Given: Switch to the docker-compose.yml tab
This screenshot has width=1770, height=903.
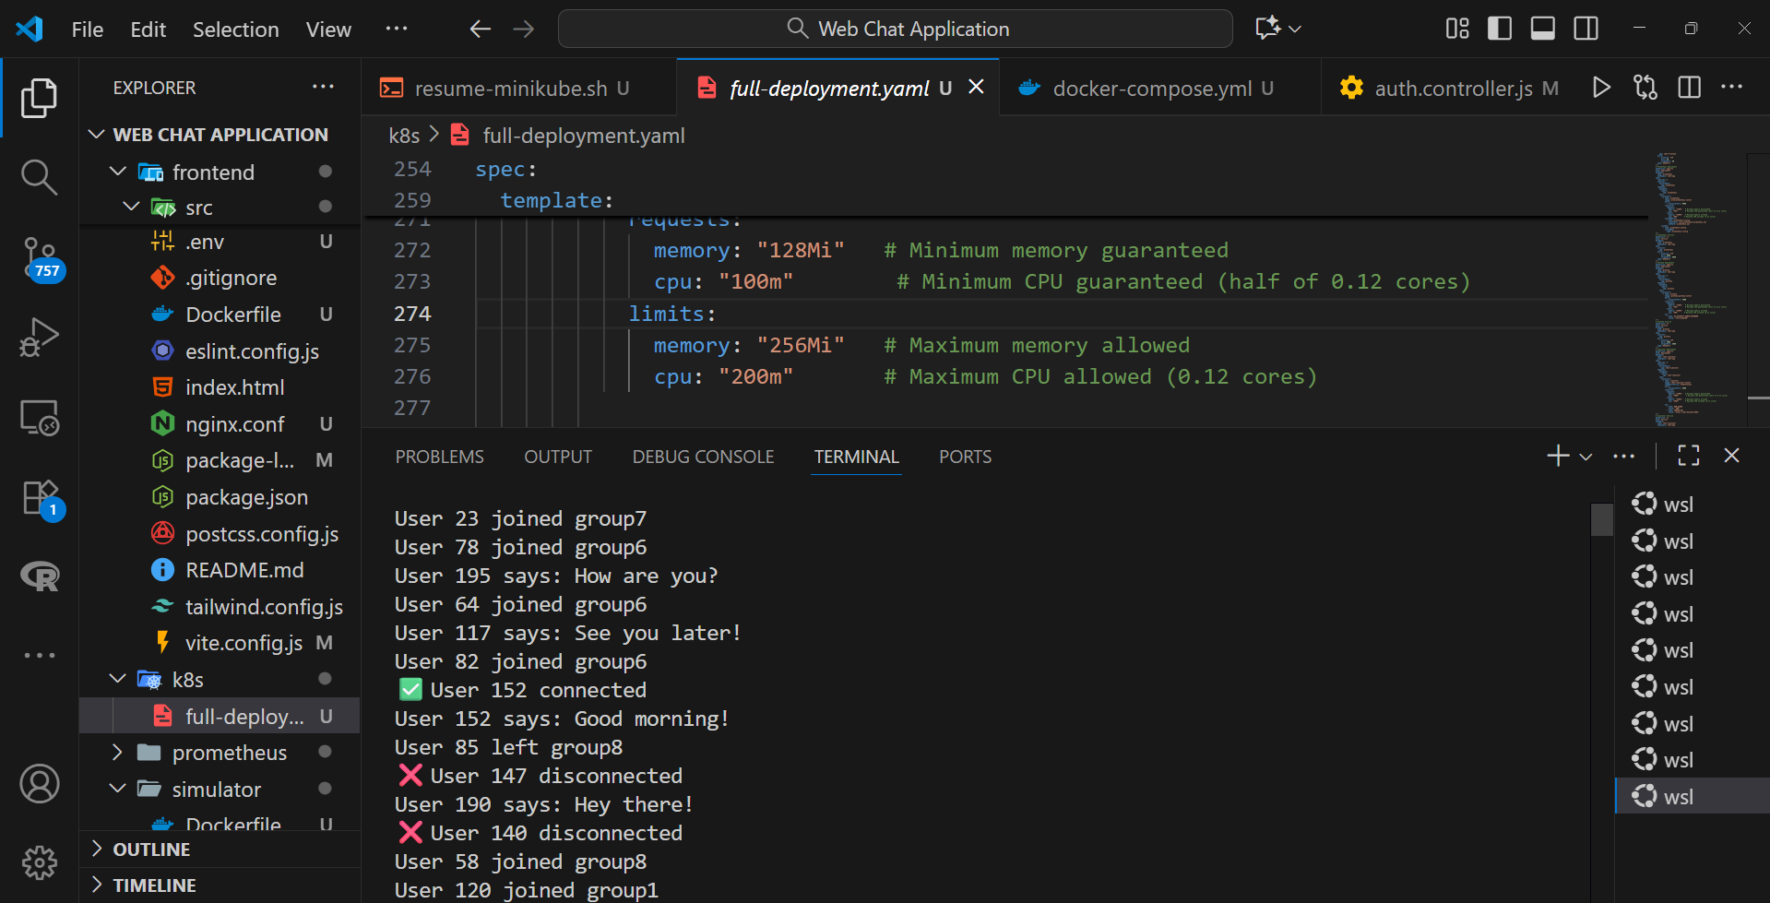Looking at the screenshot, I should point(1151,89).
